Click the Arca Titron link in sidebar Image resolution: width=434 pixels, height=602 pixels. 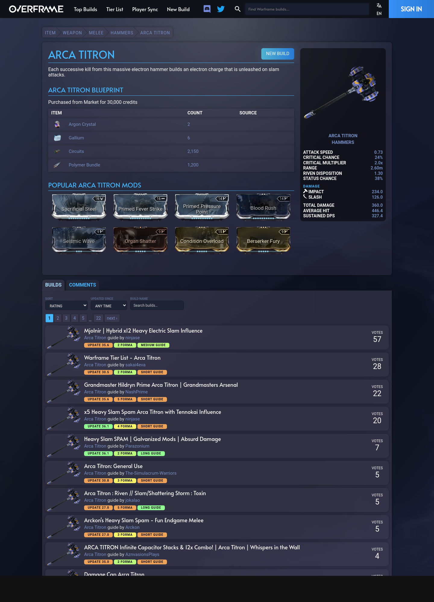tap(343, 136)
